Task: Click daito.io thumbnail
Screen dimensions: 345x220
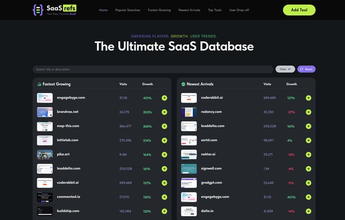Action: click(189, 211)
